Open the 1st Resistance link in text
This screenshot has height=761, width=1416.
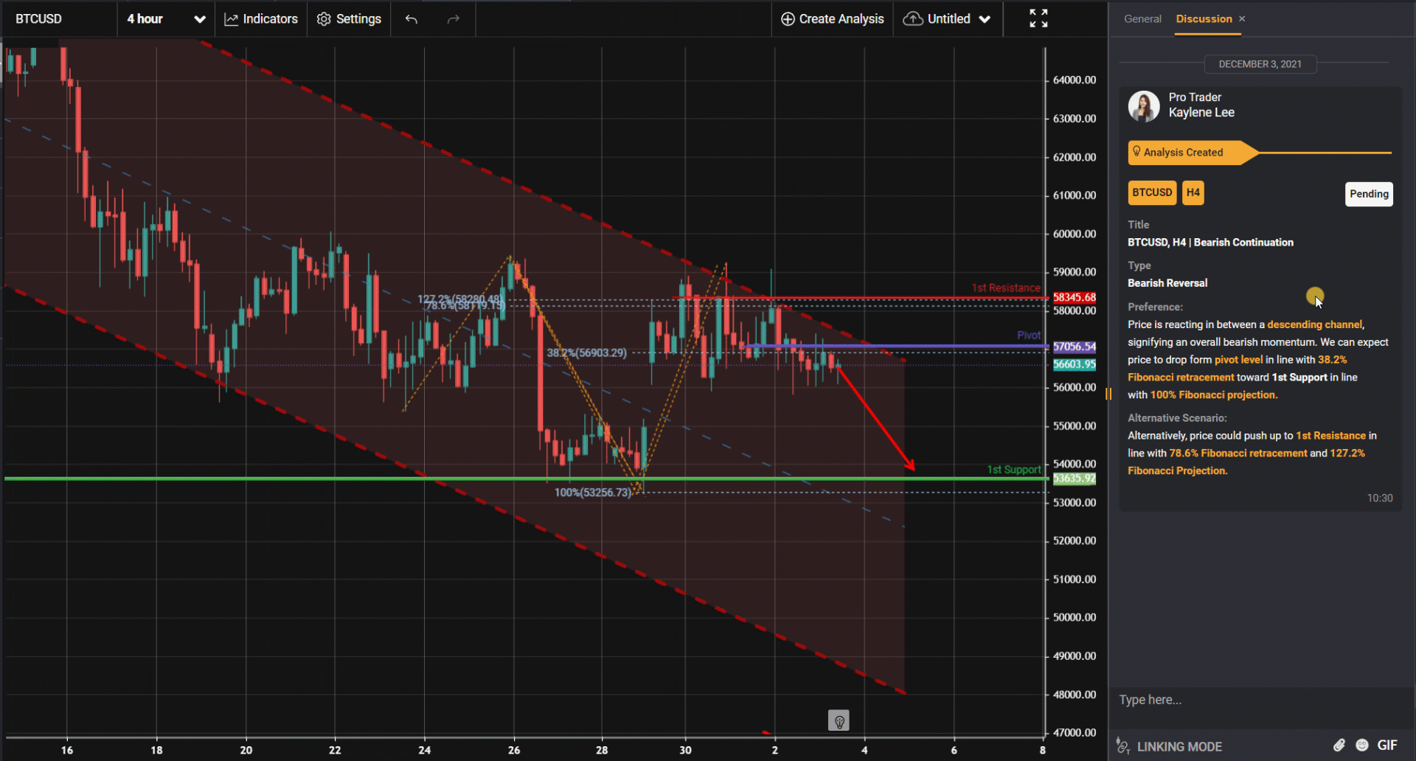pos(1330,436)
